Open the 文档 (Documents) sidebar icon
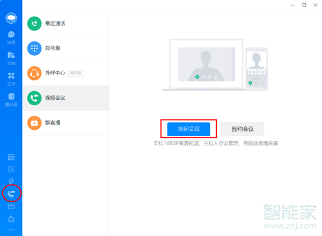Image resolution: width=322 pixels, height=236 pixels. (x=11, y=57)
